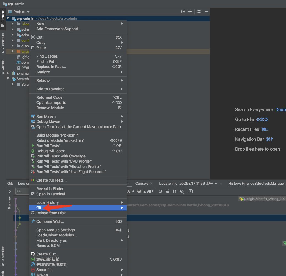Click the cherry-pick icon in Git log
This screenshot has width=286, height=276.
click(x=167, y=191)
